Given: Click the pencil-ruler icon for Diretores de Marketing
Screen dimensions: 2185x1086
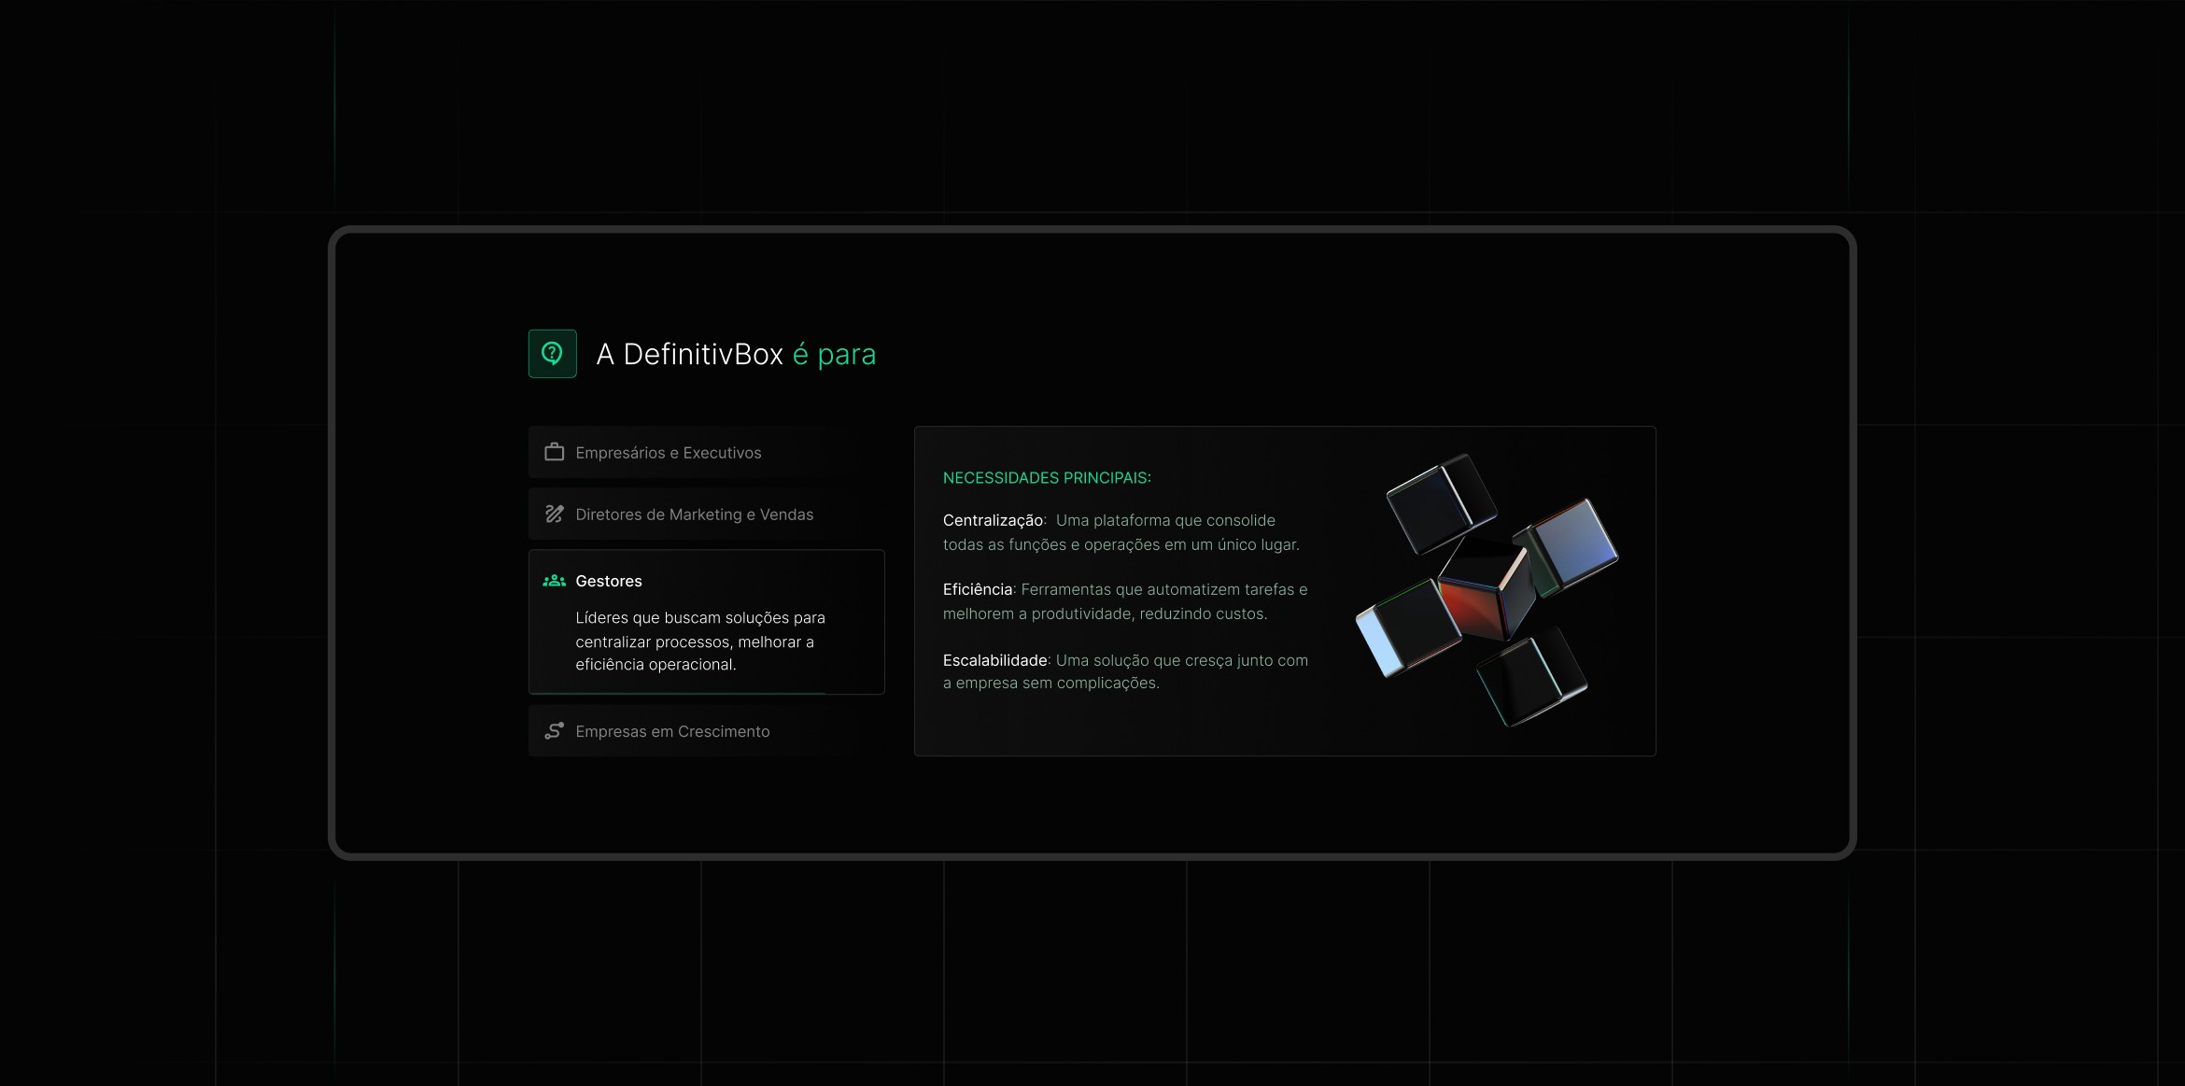Looking at the screenshot, I should [x=554, y=514].
